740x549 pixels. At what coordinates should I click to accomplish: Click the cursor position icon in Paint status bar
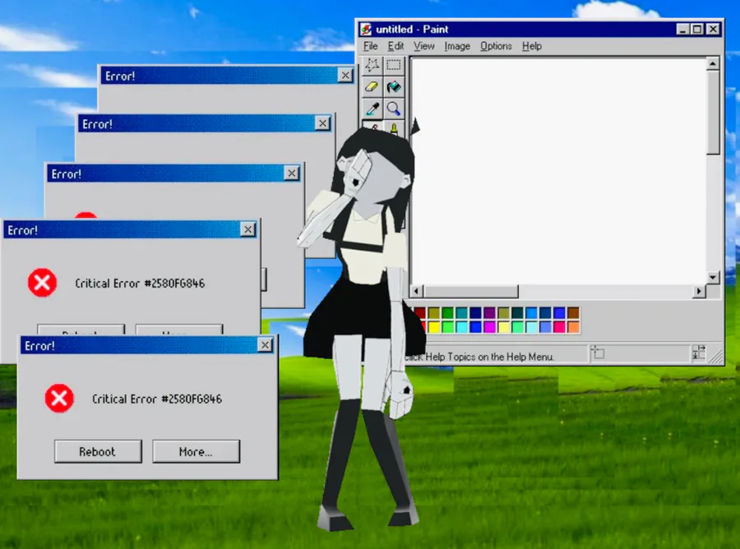598,353
